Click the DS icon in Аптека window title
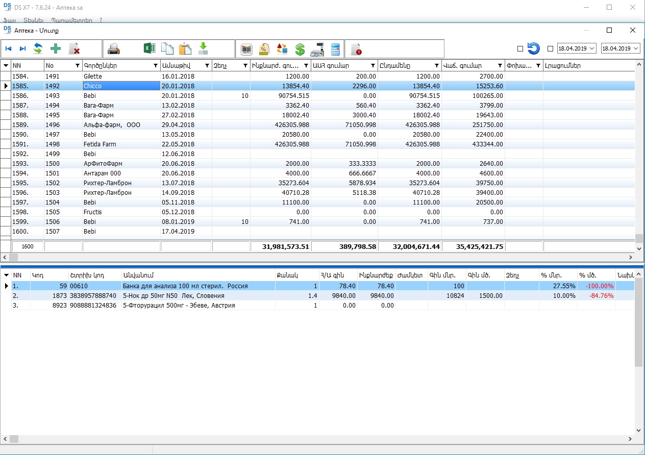Image resolution: width=645 pixels, height=455 pixels. point(8,30)
